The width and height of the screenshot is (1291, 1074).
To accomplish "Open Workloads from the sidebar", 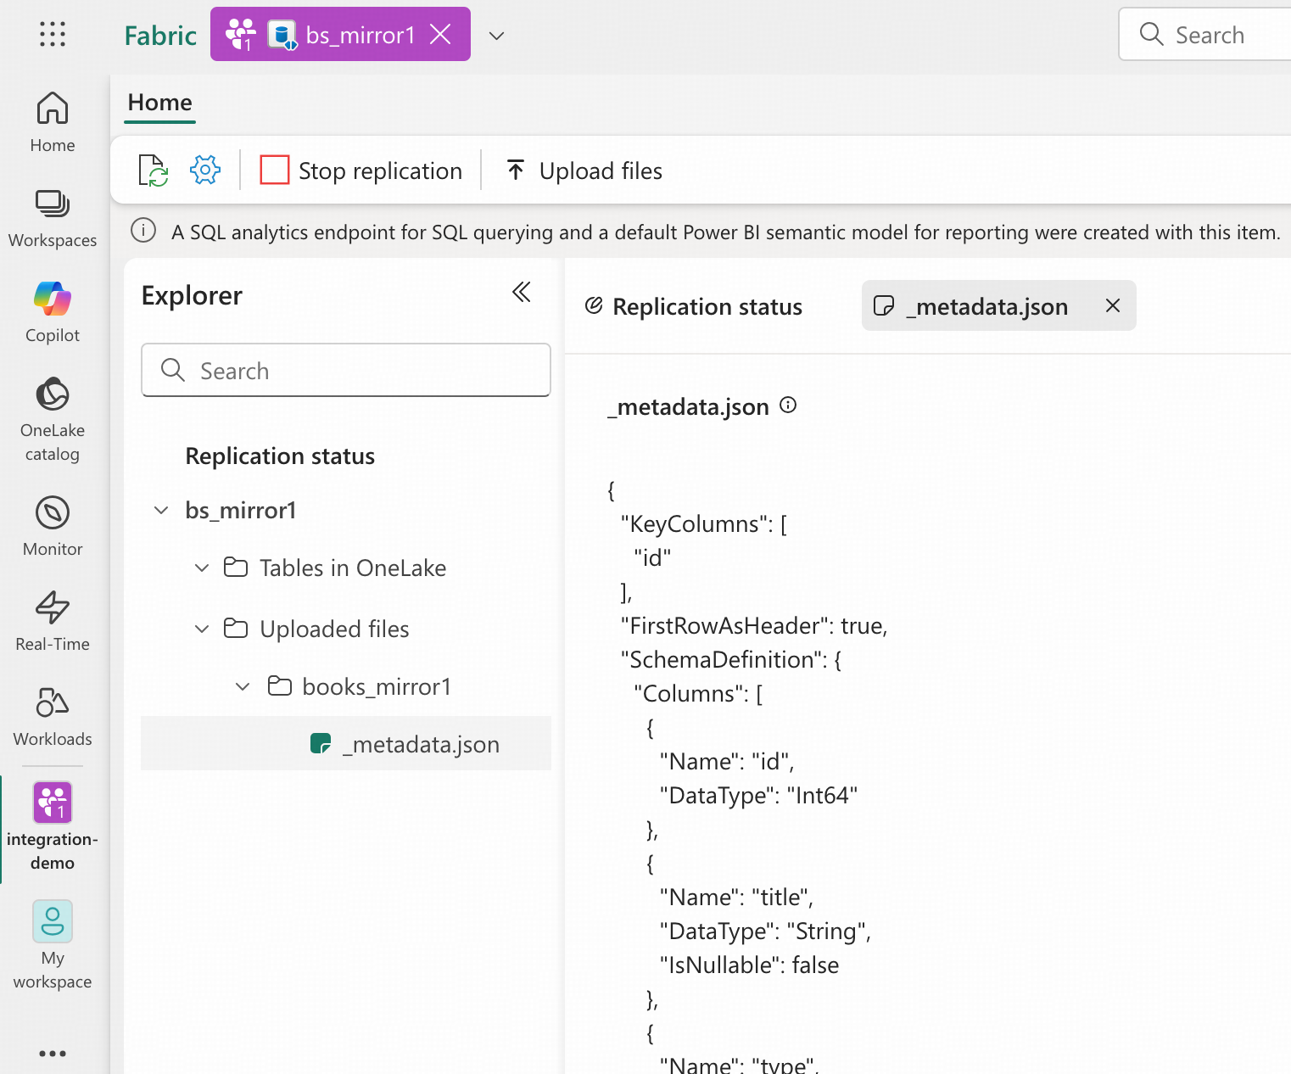I will (53, 716).
